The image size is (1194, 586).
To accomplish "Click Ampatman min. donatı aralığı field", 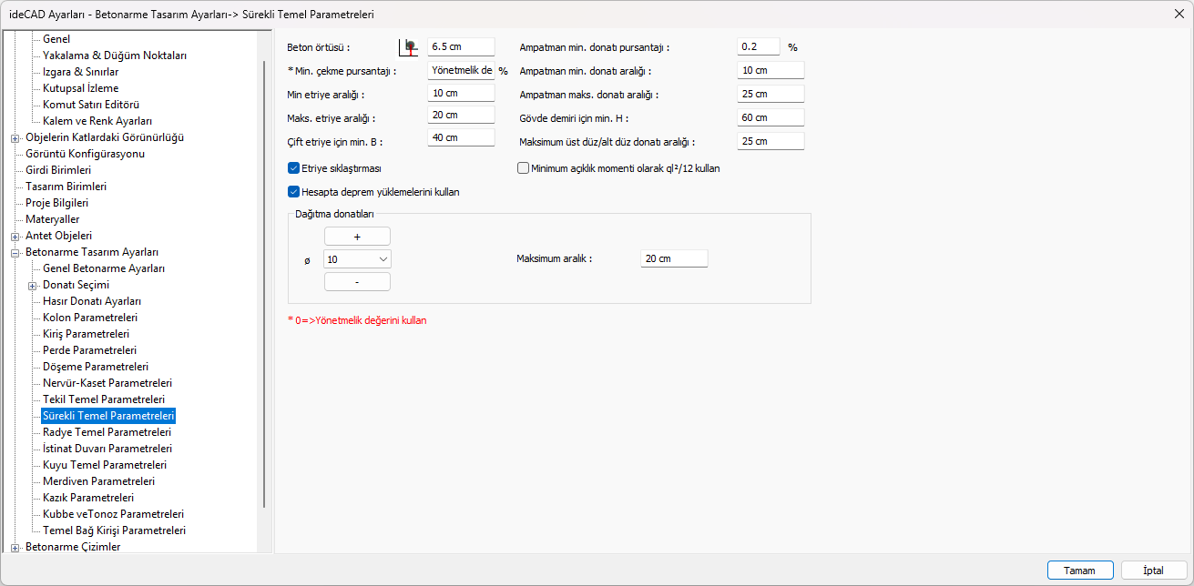I will [x=771, y=70].
